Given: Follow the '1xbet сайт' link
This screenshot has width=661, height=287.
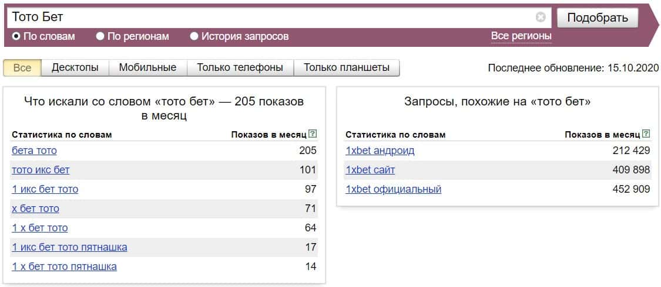Looking at the screenshot, I should click(x=370, y=170).
